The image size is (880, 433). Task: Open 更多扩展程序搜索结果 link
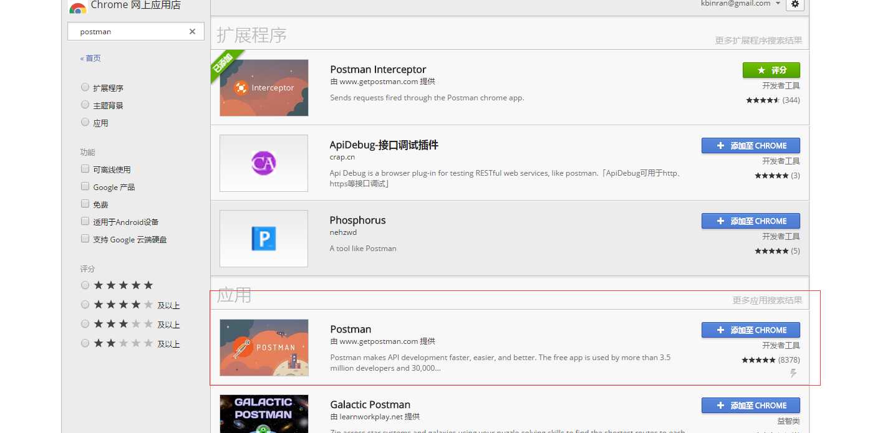coord(758,40)
